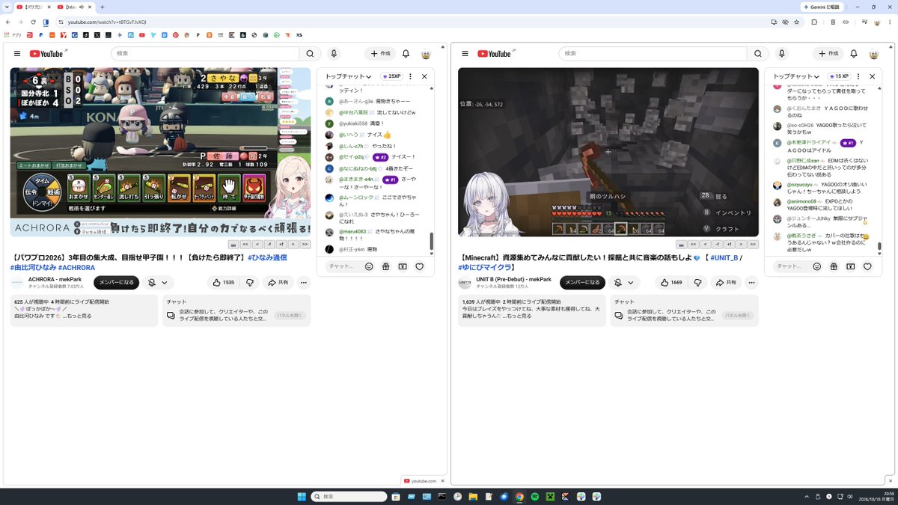
Task: Open more actions menu under the Minecraft video
Action: click(x=752, y=283)
